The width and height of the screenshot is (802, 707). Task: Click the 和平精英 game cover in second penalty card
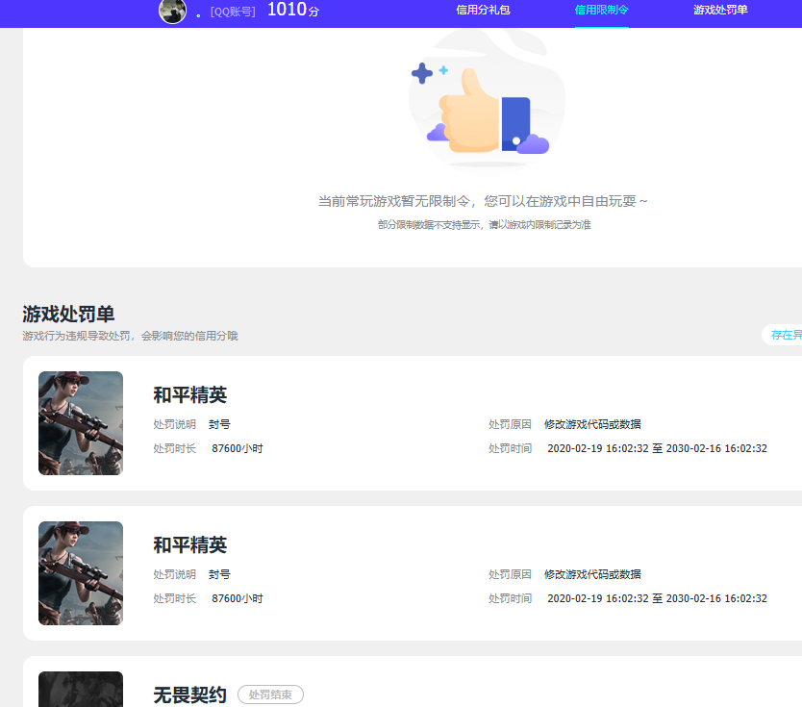(x=80, y=572)
